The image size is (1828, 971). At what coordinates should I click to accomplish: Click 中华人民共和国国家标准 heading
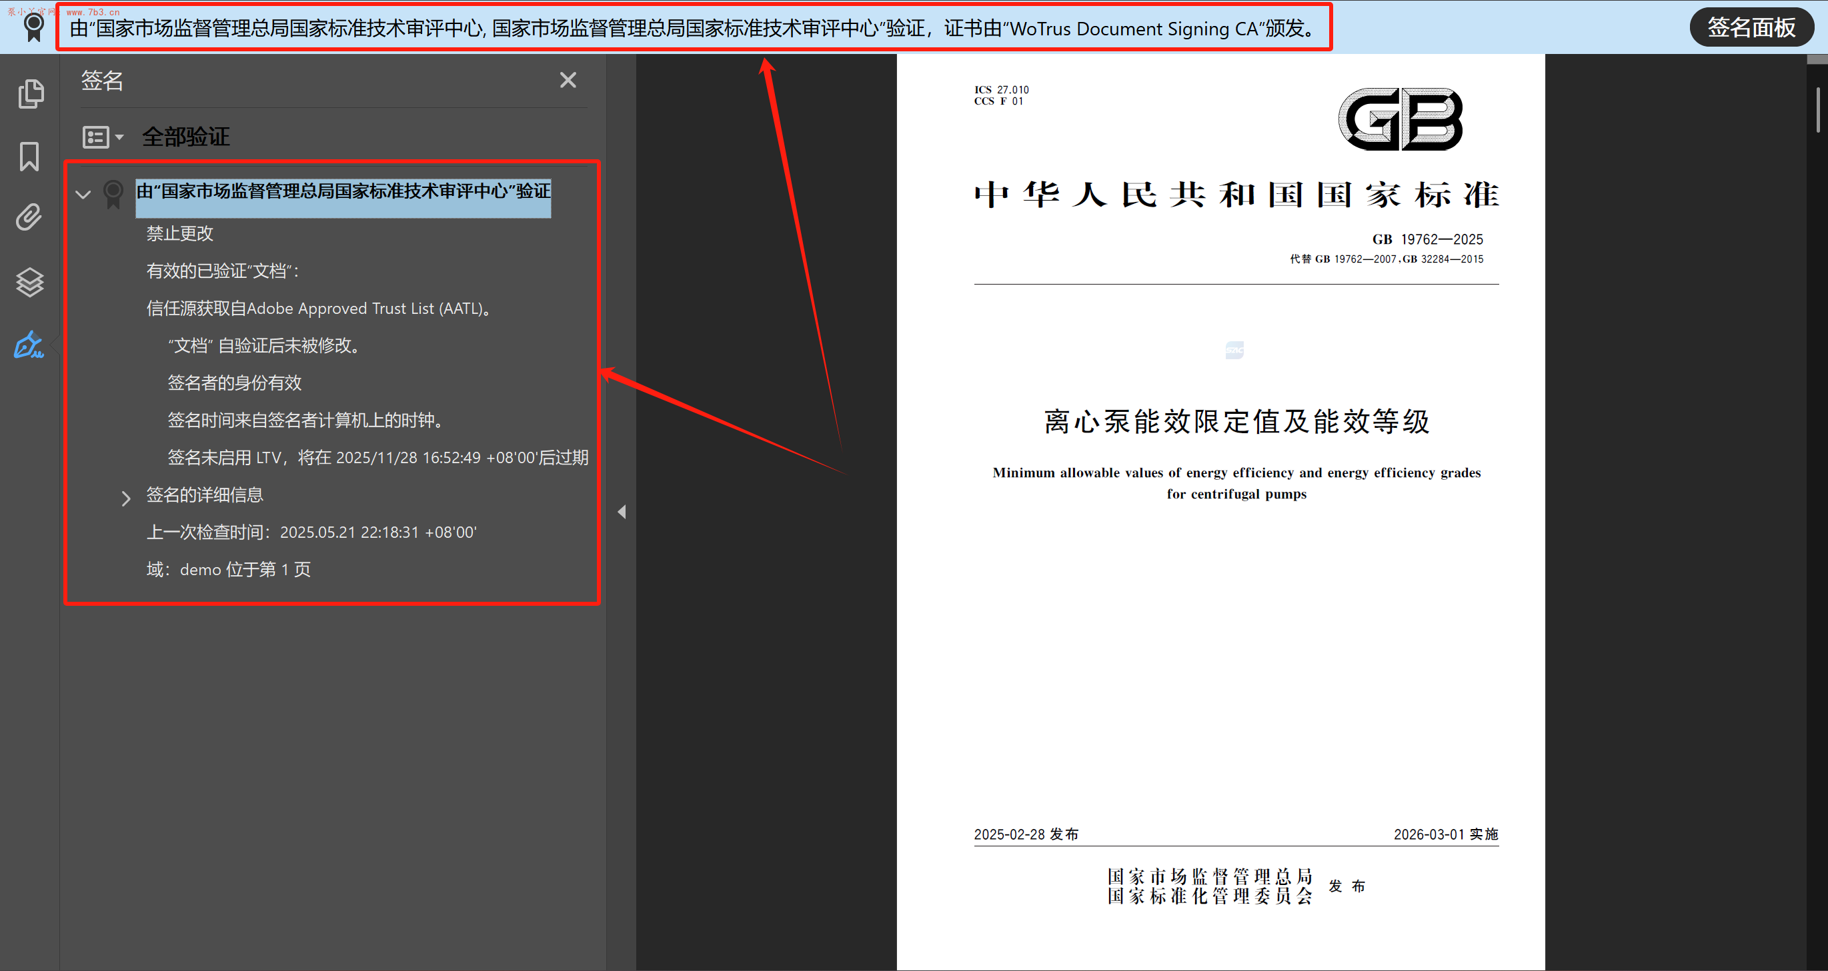(1237, 195)
